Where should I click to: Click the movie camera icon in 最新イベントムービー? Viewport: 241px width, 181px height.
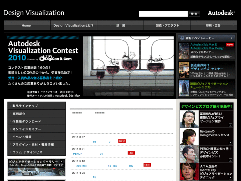tap(182, 38)
